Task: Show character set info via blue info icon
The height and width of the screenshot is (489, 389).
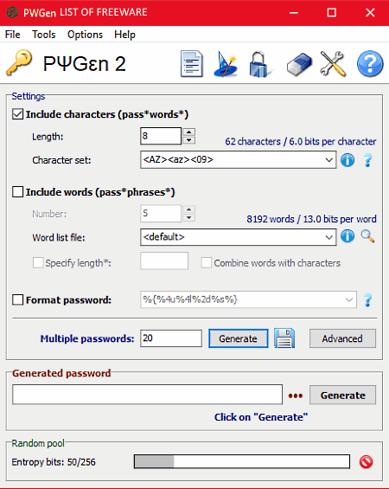Action: tap(348, 160)
